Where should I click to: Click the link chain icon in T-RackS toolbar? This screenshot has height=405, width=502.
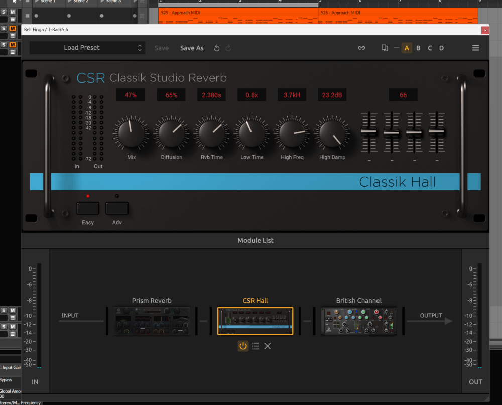point(361,48)
